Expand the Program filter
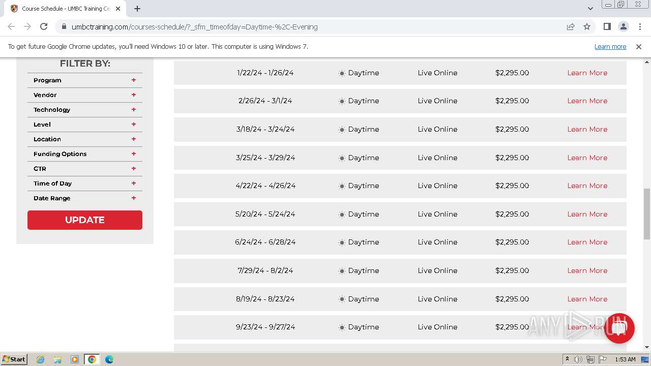Viewport: 651px width, 366px height. [x=85, y=80]
